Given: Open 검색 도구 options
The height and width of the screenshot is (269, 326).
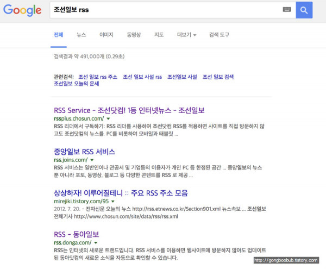Looking at the screenshot, I should 219,35.
